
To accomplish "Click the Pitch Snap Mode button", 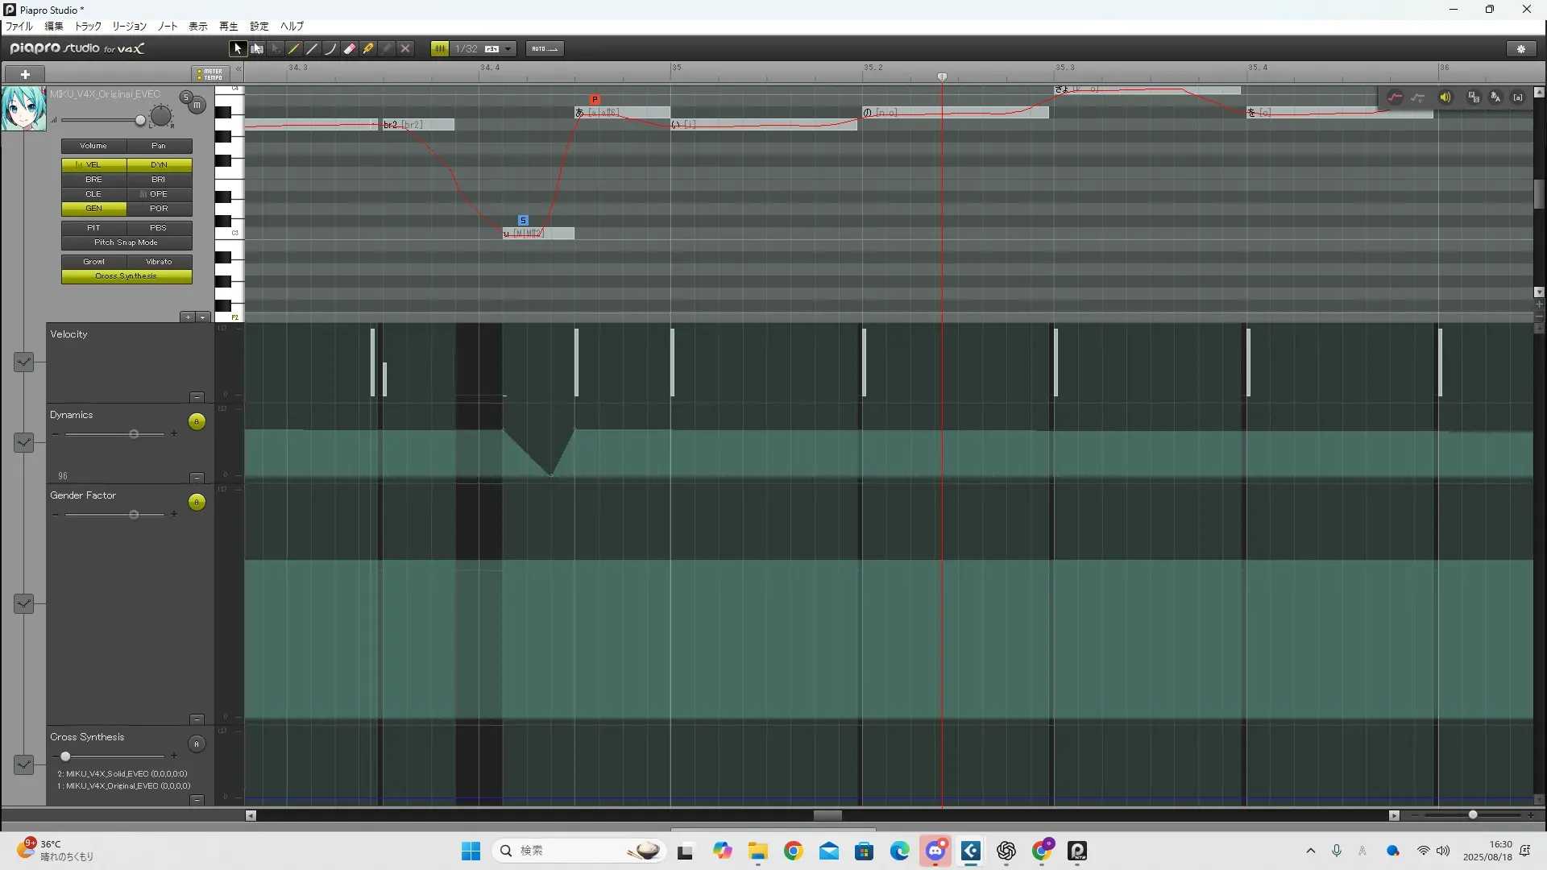I will pyautogui.click(x=126, y=242).
